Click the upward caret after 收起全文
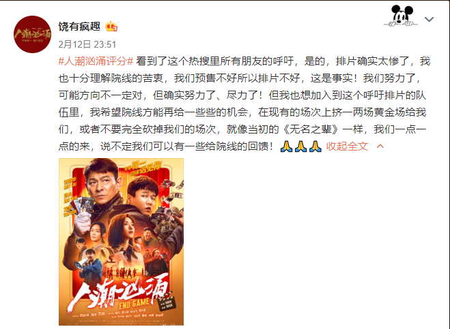 (x=380, y=146)
